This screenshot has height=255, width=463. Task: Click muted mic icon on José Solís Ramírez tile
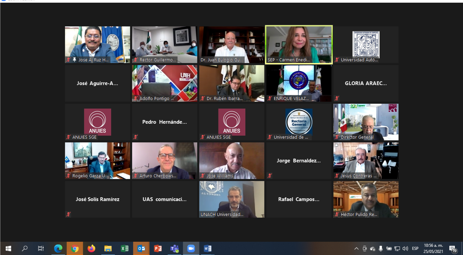(x=68, y=214)
